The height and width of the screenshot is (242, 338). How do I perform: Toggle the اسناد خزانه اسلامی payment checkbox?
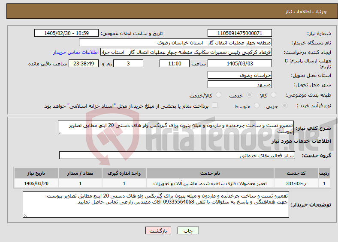point(215,105)
